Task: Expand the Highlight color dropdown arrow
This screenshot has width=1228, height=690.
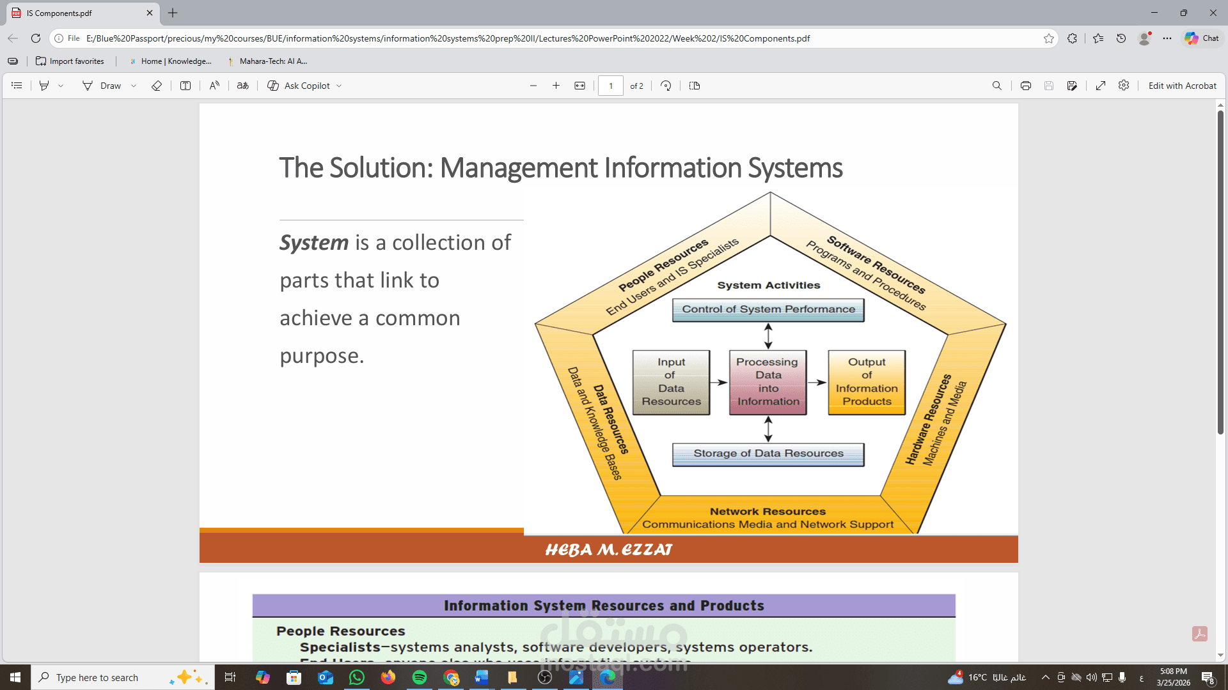Action: tap(61, 86)
